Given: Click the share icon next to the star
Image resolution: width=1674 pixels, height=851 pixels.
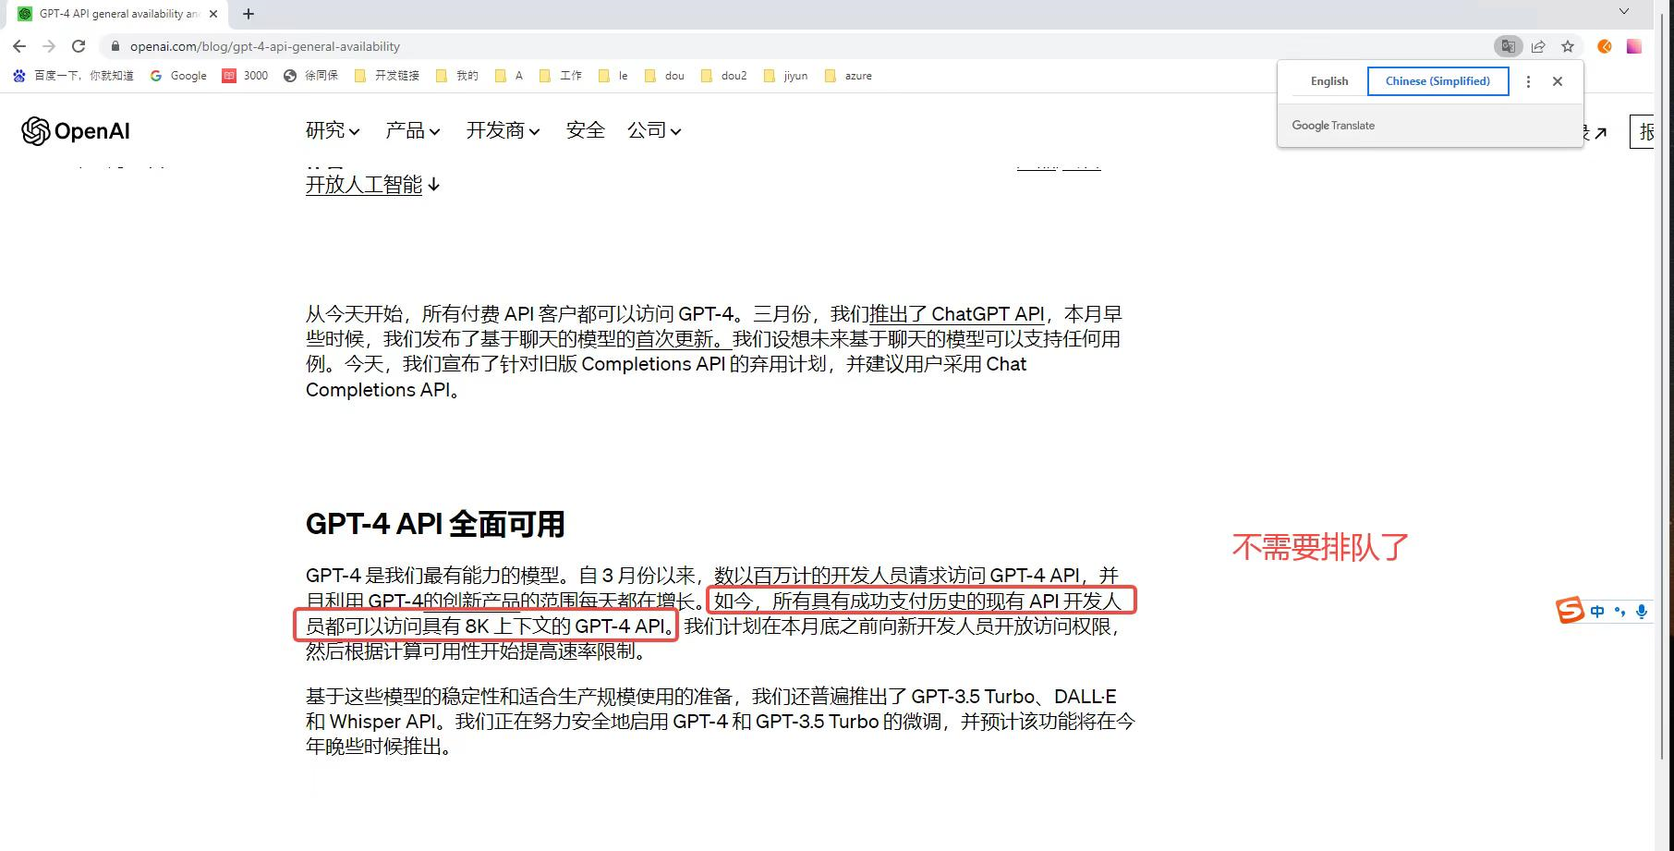Looking at the screenshot, I should pos(1539,46).
